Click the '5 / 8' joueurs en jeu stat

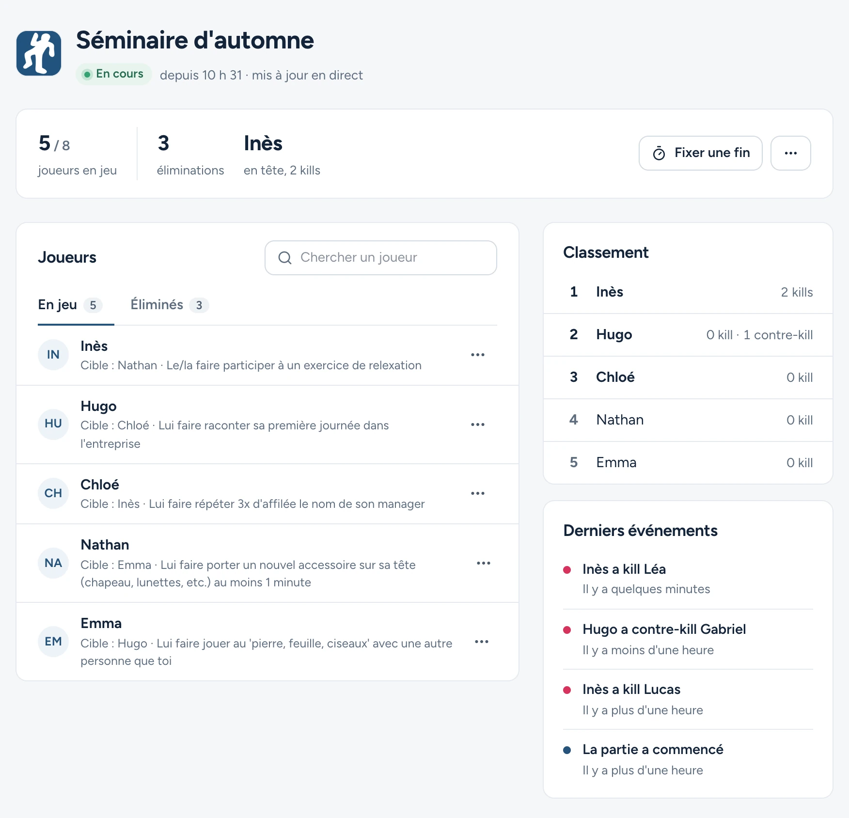pos(78,155)
